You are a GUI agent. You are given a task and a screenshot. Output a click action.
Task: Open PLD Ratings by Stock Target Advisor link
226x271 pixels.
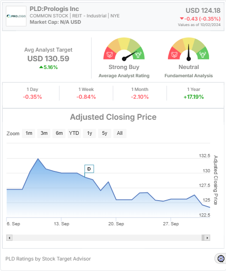pyautogui.click(x=48, y=259)
